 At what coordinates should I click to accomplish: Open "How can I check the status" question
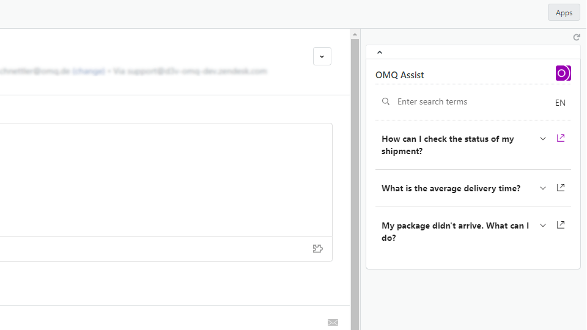click(x=448, y=145)
